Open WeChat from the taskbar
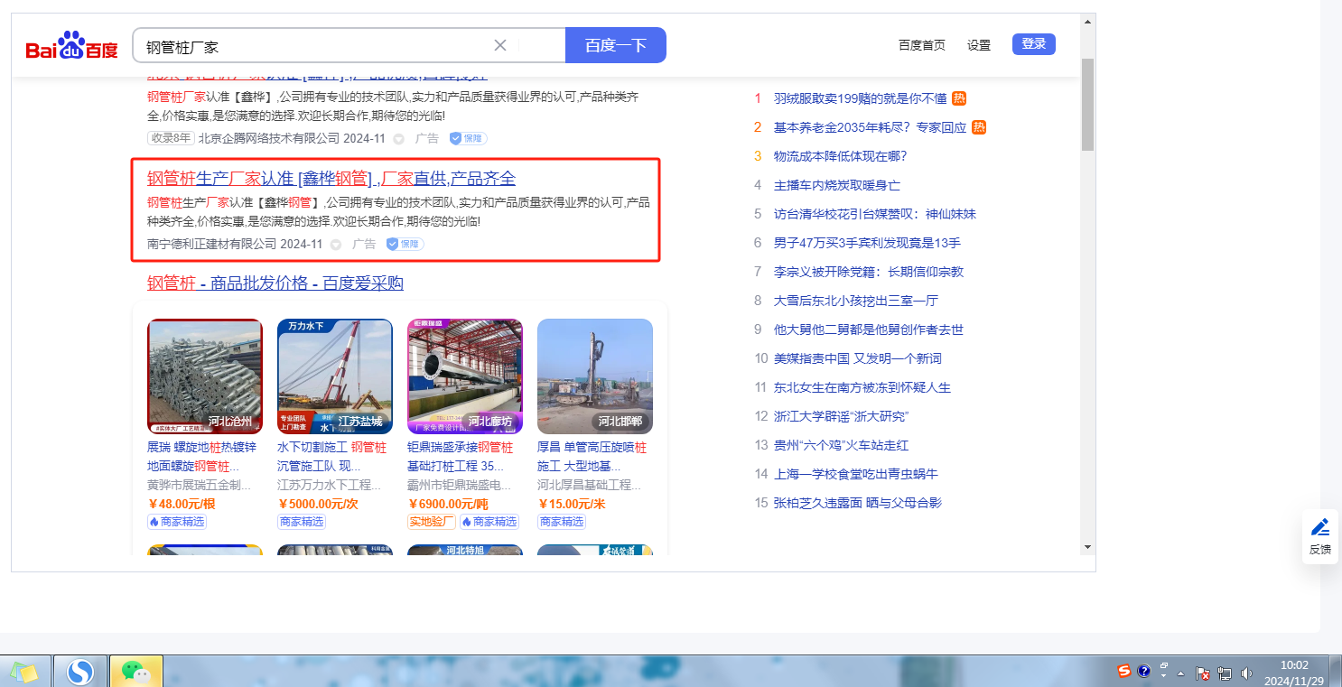The image size is (1342, 687). tap(135, 671)
